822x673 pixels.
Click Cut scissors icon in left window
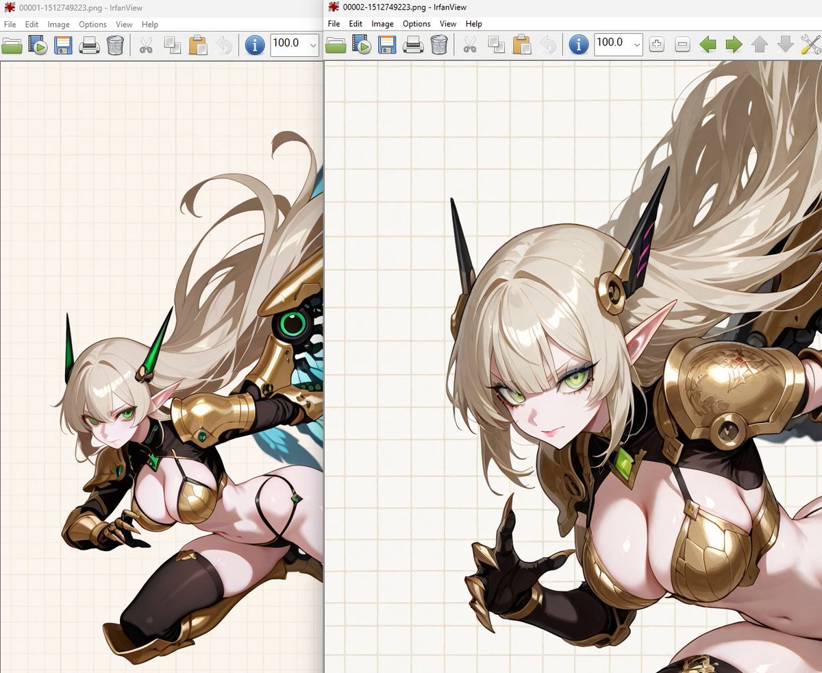pyautogui.click(x=146, y=46)
